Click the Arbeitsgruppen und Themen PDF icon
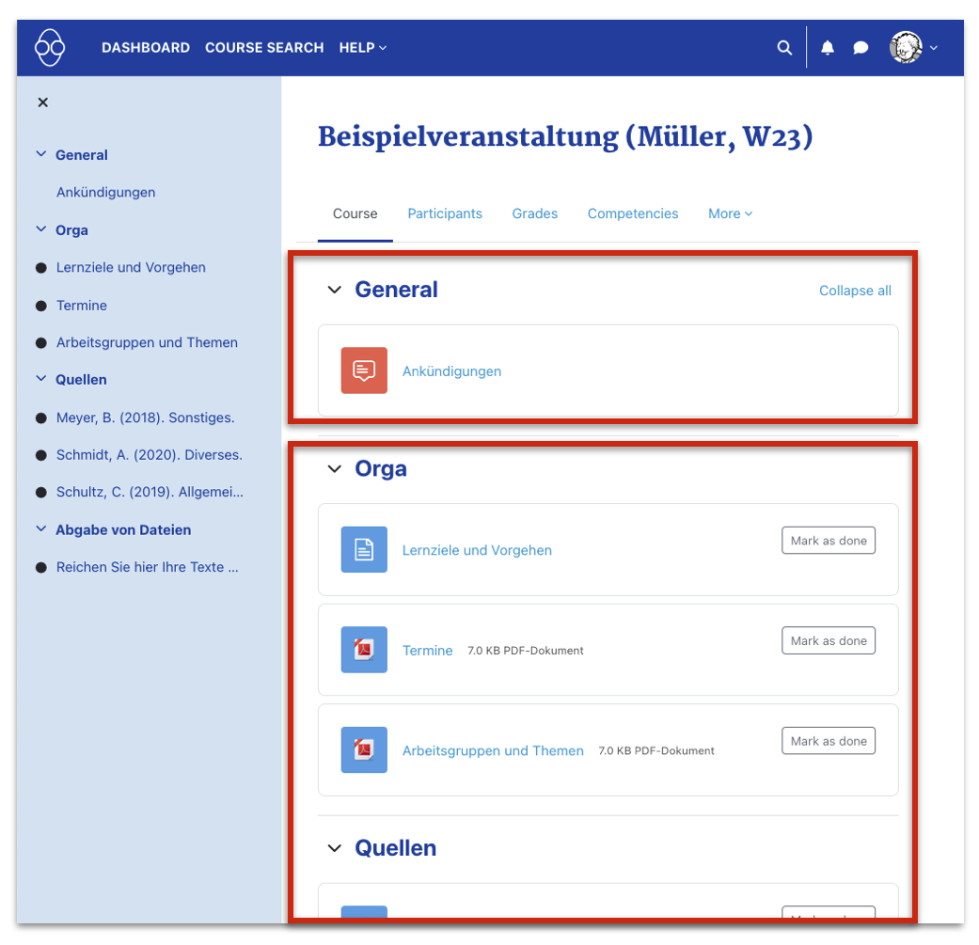This screenshot has height=945, width=979. coord(364,750)
